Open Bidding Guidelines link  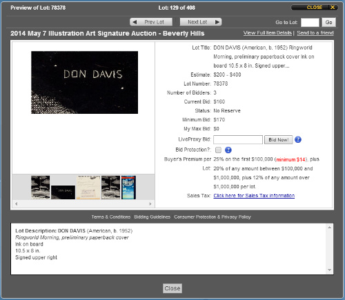point(152,217)
